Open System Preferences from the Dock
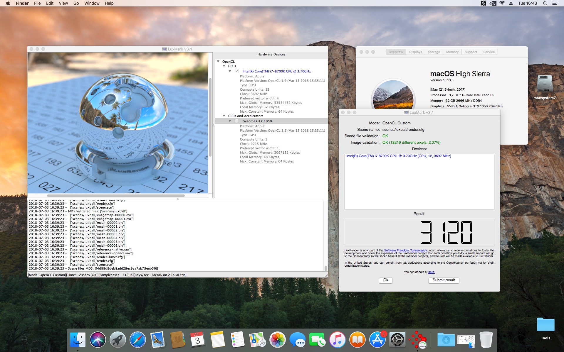The height and width of the screenshot is (352, 564). pyautogui.click(x=397, y=340)
